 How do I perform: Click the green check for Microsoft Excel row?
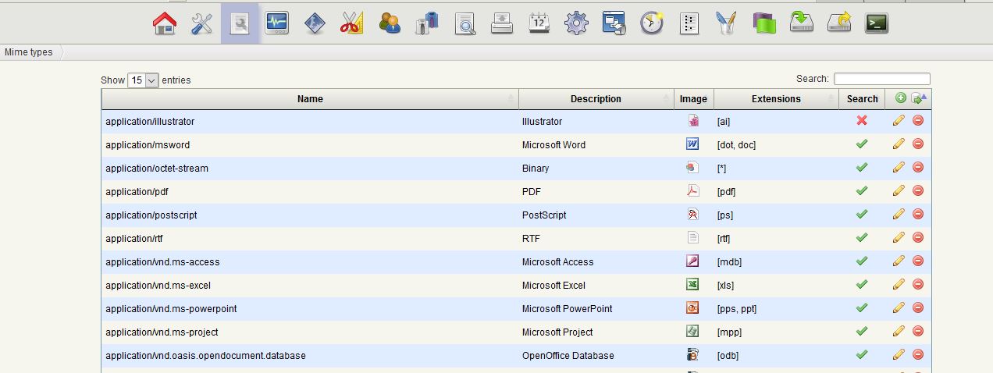[x=862, y=285]
